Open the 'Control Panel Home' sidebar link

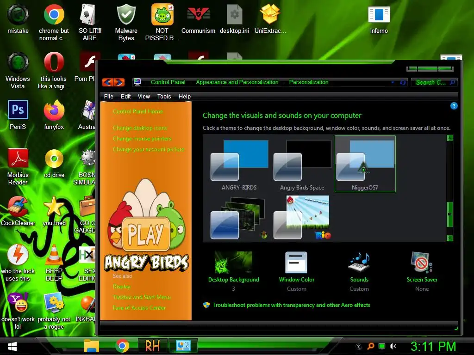click(x=138, y=111)
